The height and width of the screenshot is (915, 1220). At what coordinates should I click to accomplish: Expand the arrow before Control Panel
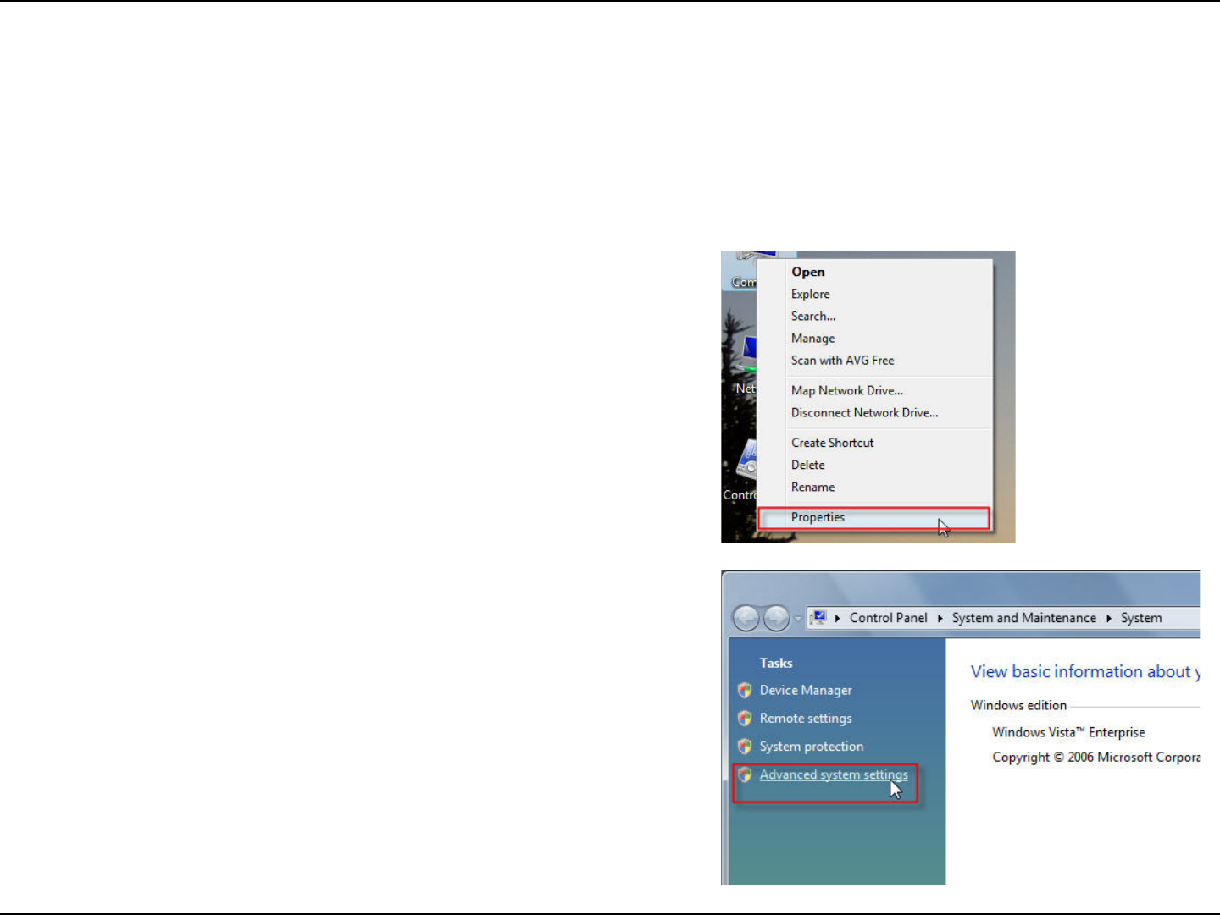(837, 618)
